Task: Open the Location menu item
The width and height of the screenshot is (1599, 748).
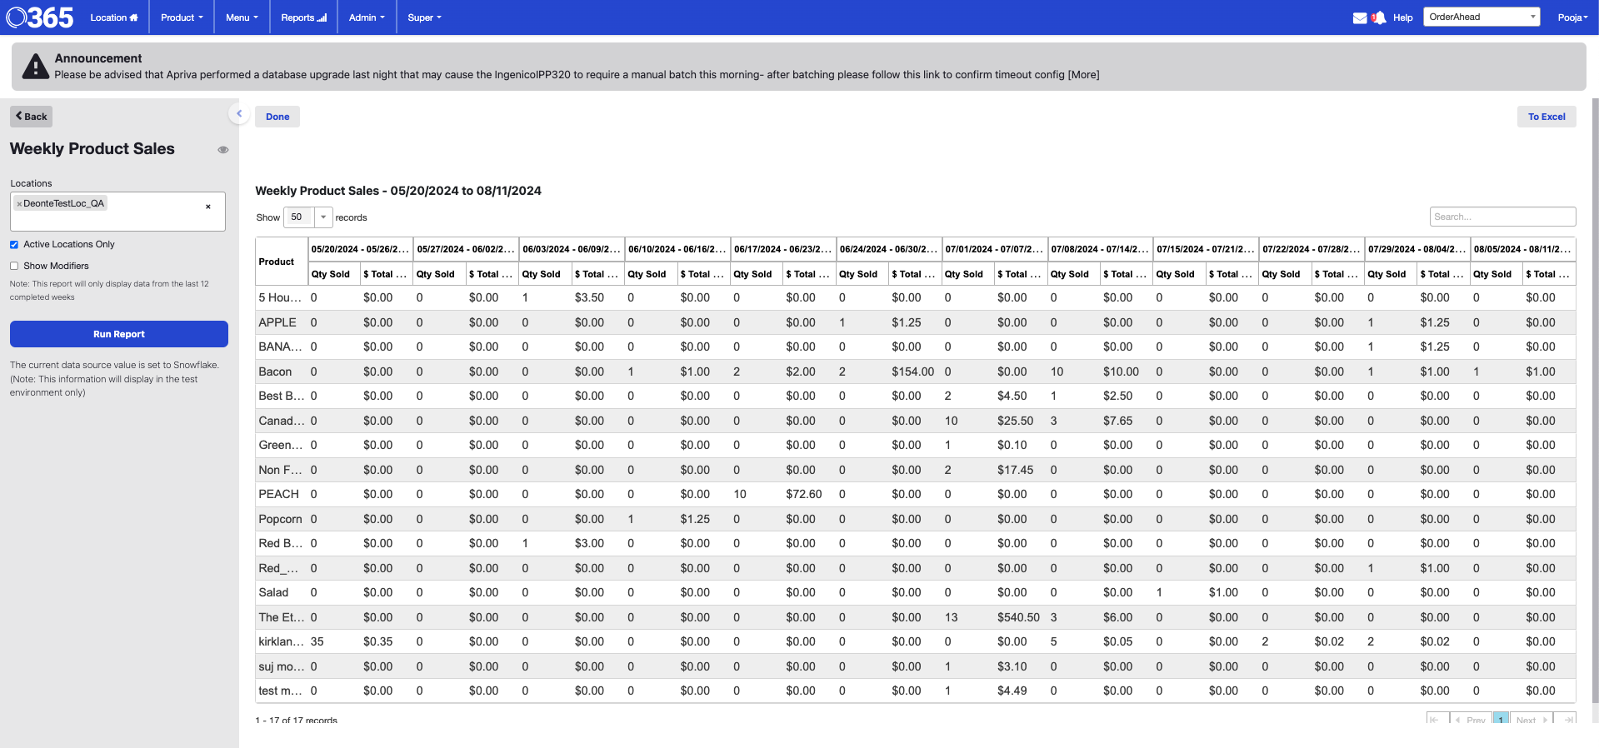Action: pyautogui.click(x=114, y=17)
